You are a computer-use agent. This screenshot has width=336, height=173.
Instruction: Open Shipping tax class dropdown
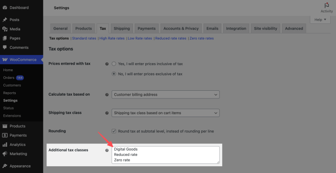166,113
